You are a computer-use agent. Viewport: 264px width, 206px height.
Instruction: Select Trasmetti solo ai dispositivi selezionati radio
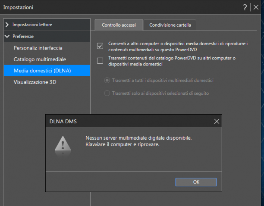click(x=107, y=93)
